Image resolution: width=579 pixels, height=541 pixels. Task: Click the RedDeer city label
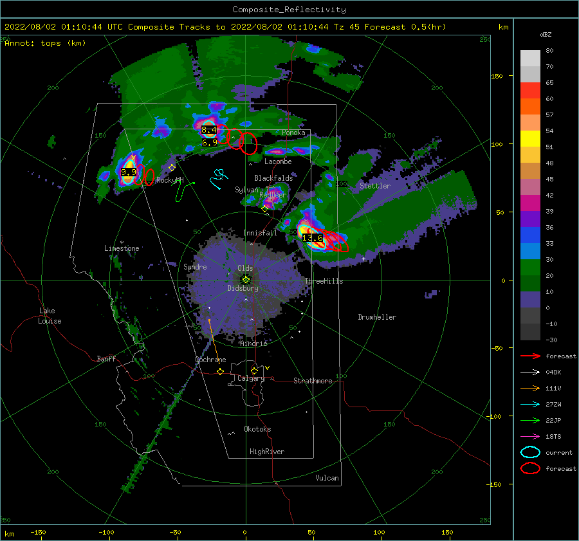(273, 195)
